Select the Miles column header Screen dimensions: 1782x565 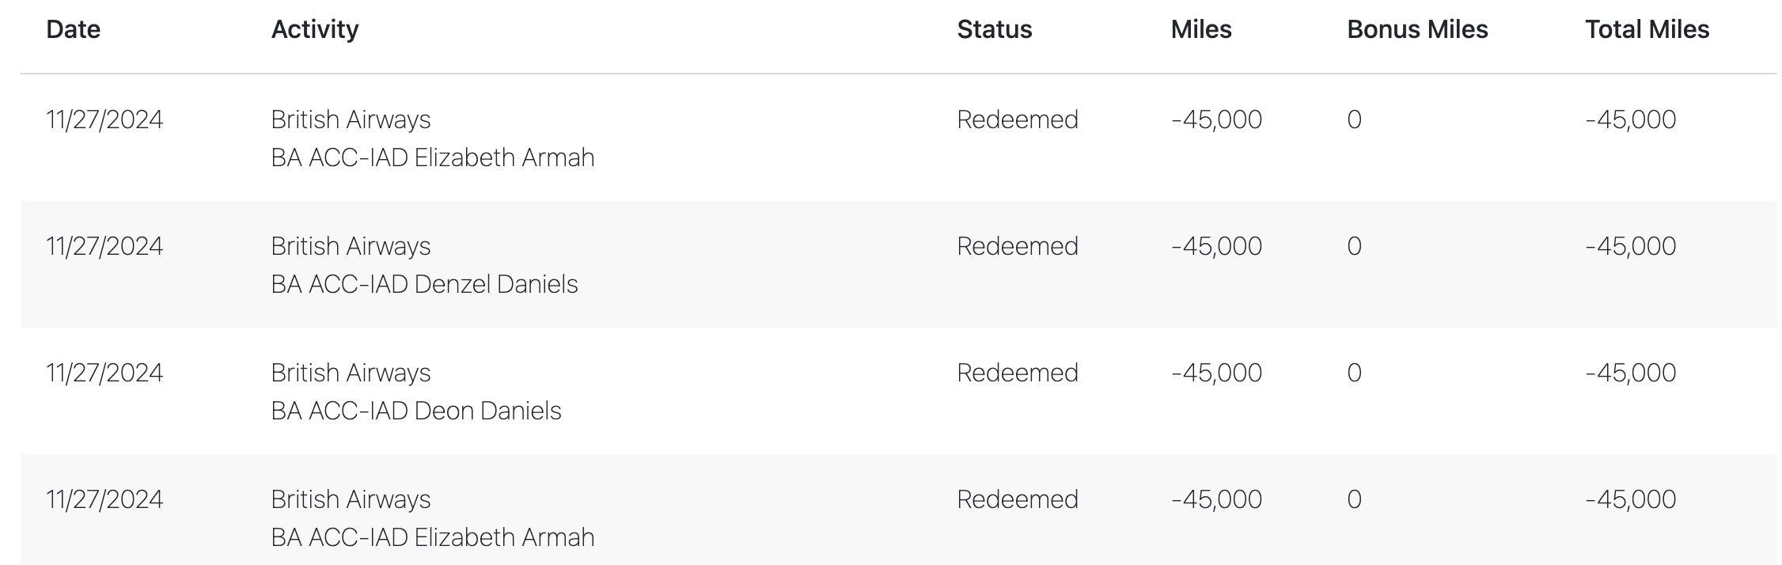[1201, 29]
